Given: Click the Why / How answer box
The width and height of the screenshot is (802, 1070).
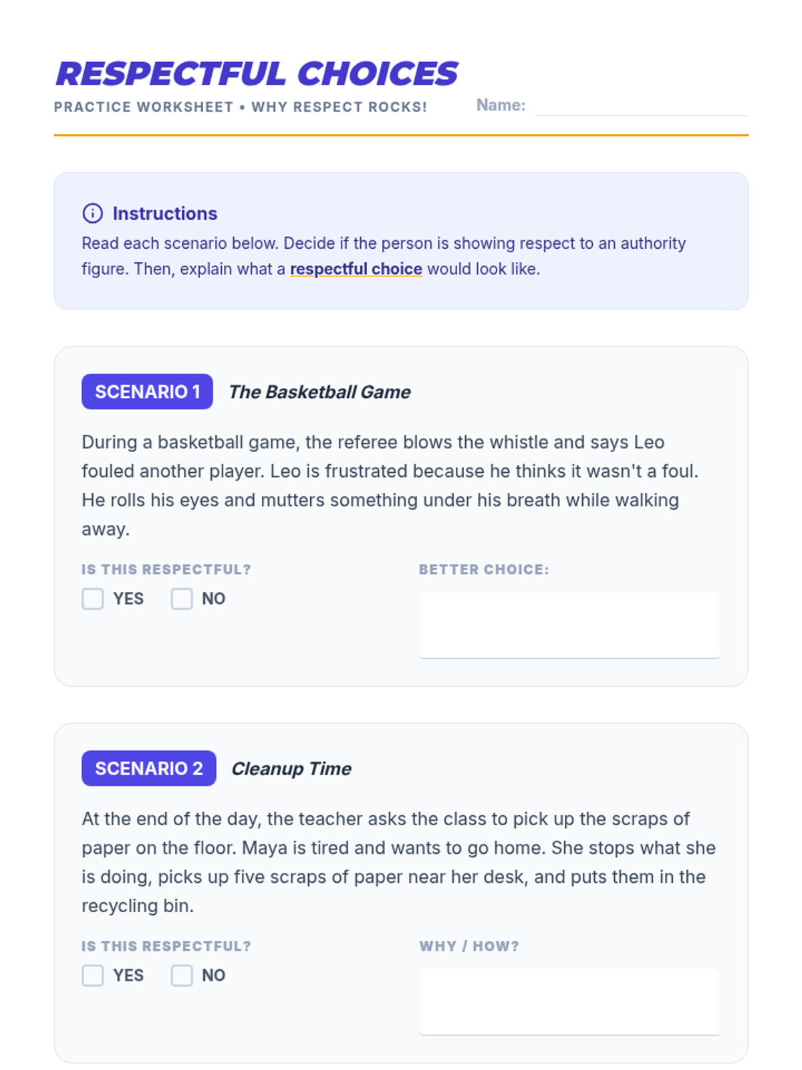Looking at the screenshot, I should tap(569, 1000).
